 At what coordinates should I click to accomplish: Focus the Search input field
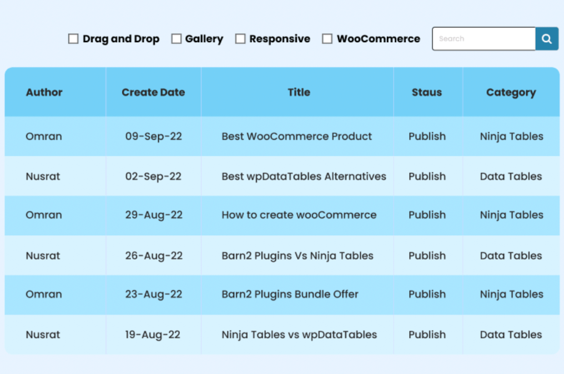click(x=484, y=39)
